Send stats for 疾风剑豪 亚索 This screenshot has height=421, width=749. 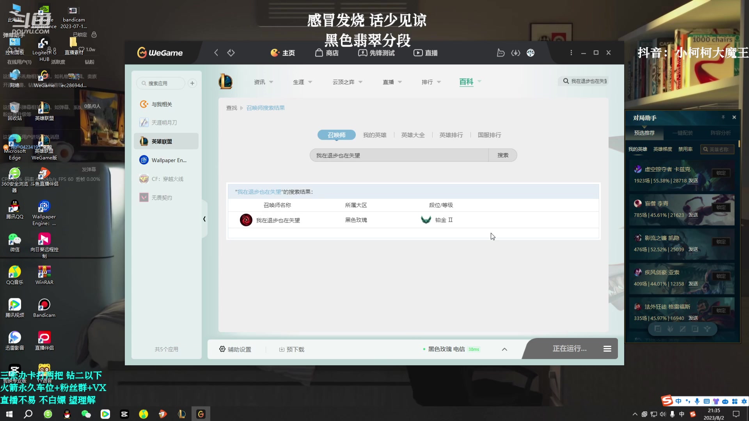[x=693, y=284]
